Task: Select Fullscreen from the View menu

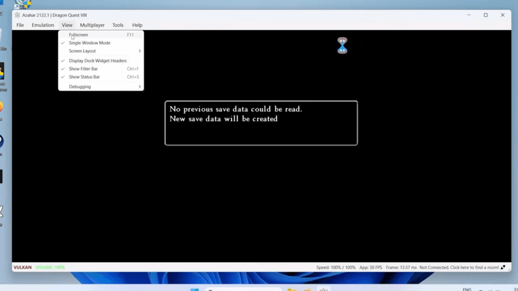Action: click(x=101, y=35)
